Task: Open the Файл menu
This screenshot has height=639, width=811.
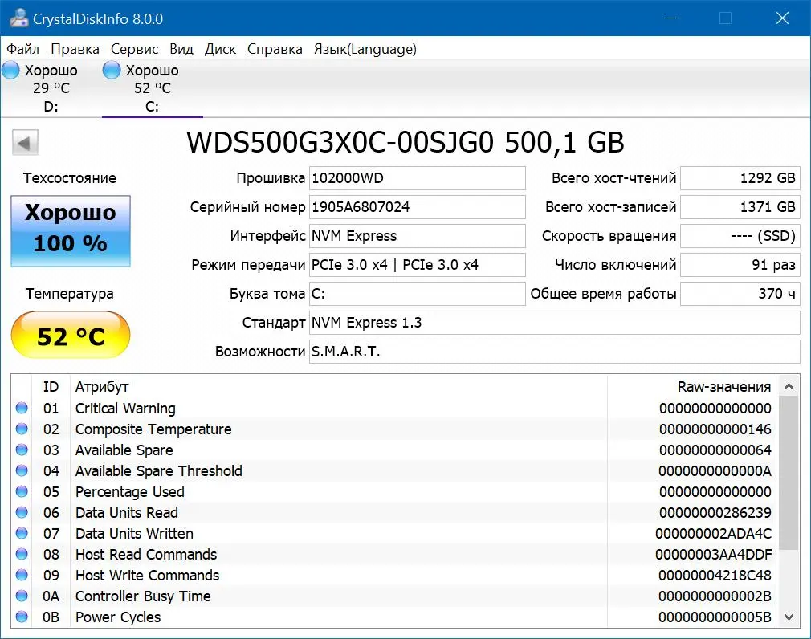Action: point(22,49)
